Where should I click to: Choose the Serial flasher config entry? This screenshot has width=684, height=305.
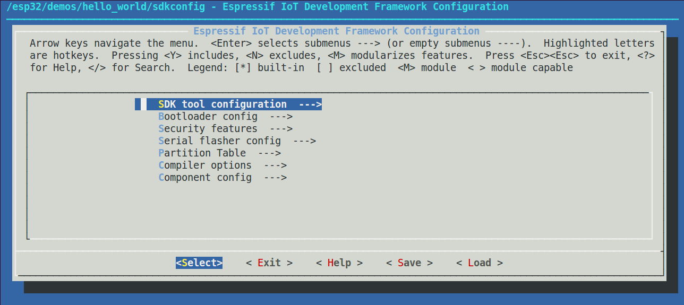click(219, 141)
